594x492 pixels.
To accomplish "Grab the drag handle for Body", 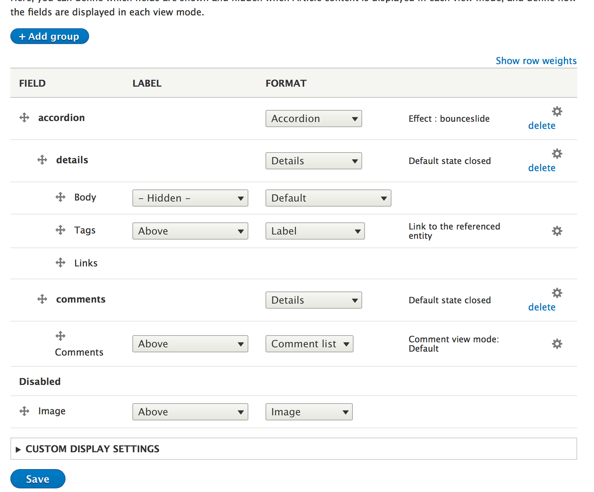I will pos(60,197).
